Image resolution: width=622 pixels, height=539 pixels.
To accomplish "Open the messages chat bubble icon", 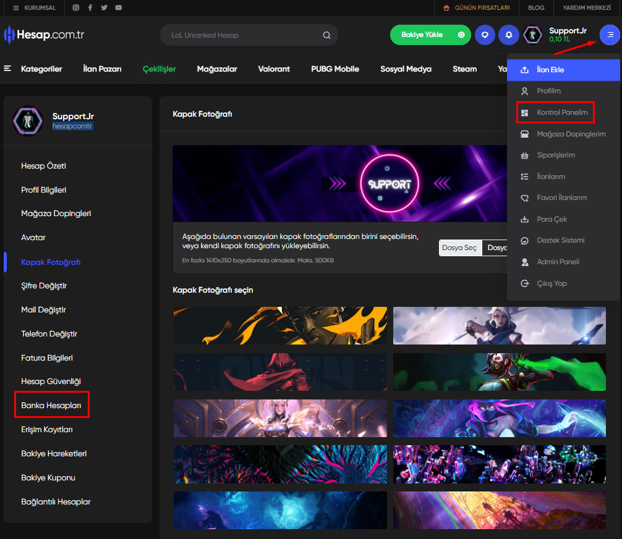I will 485,35.
